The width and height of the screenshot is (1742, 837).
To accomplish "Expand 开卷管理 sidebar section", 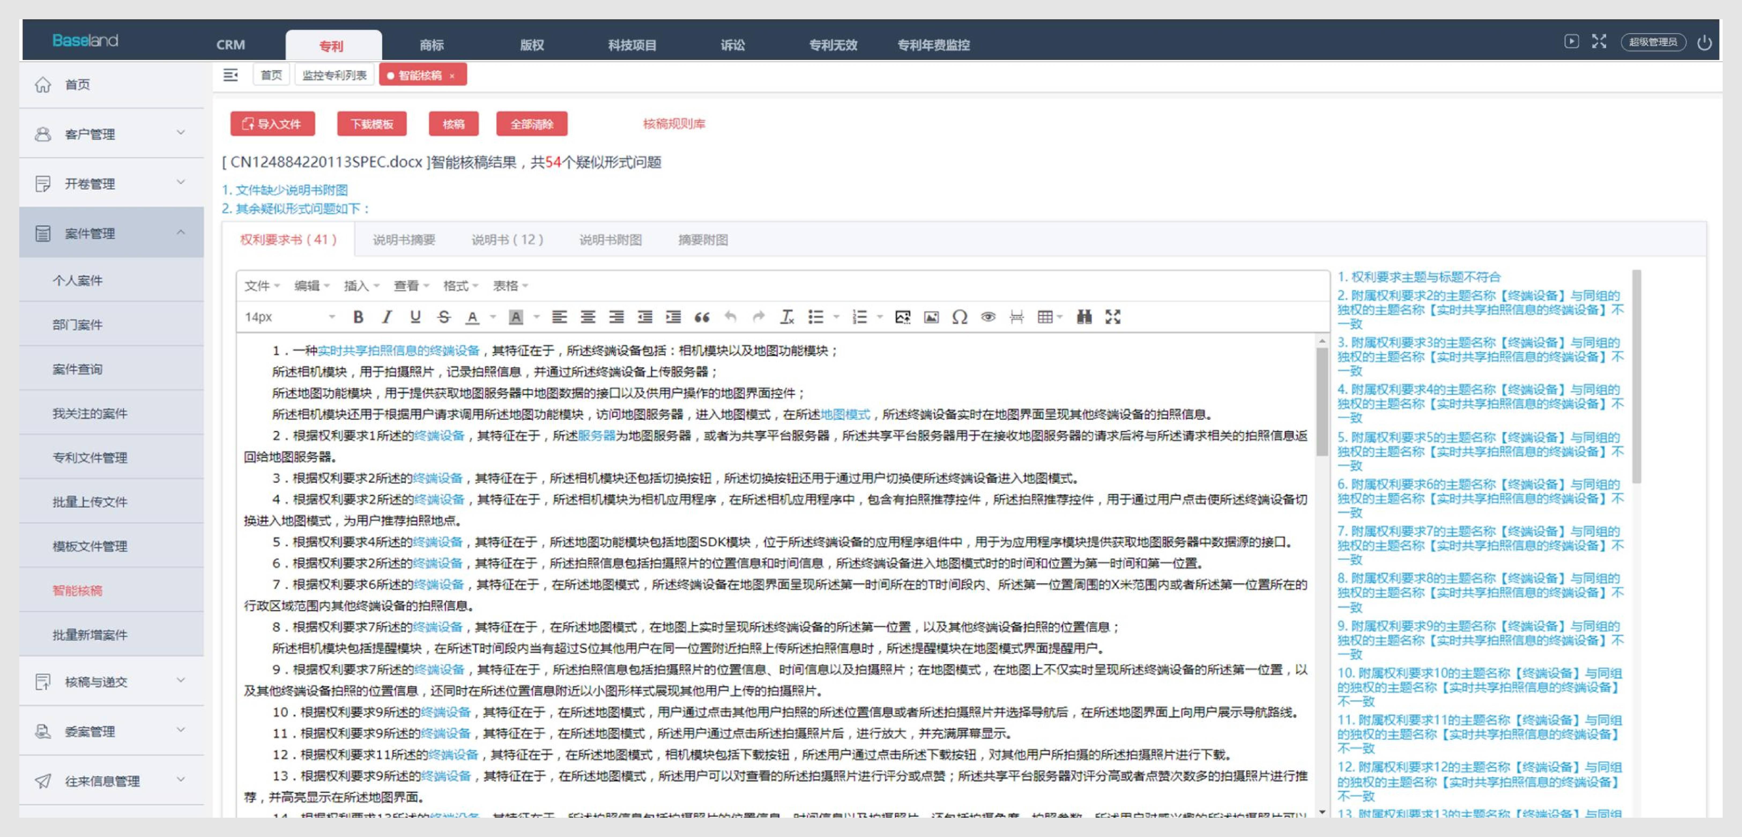I will point(112,183).
